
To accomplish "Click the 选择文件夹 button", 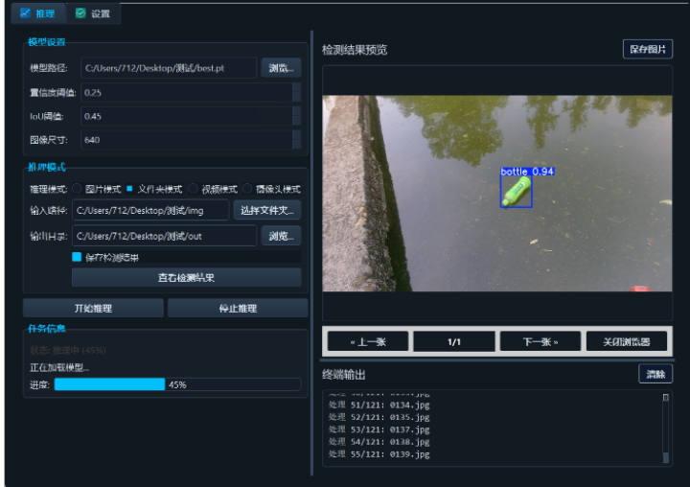I will click(267, 211).
